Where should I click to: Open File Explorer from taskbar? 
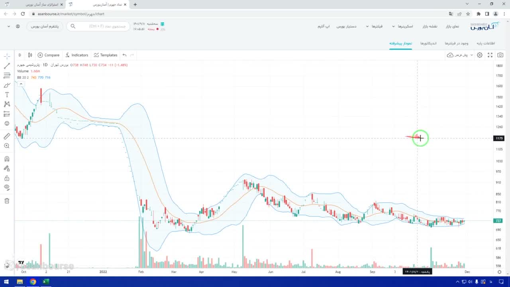tap(20, 282)
